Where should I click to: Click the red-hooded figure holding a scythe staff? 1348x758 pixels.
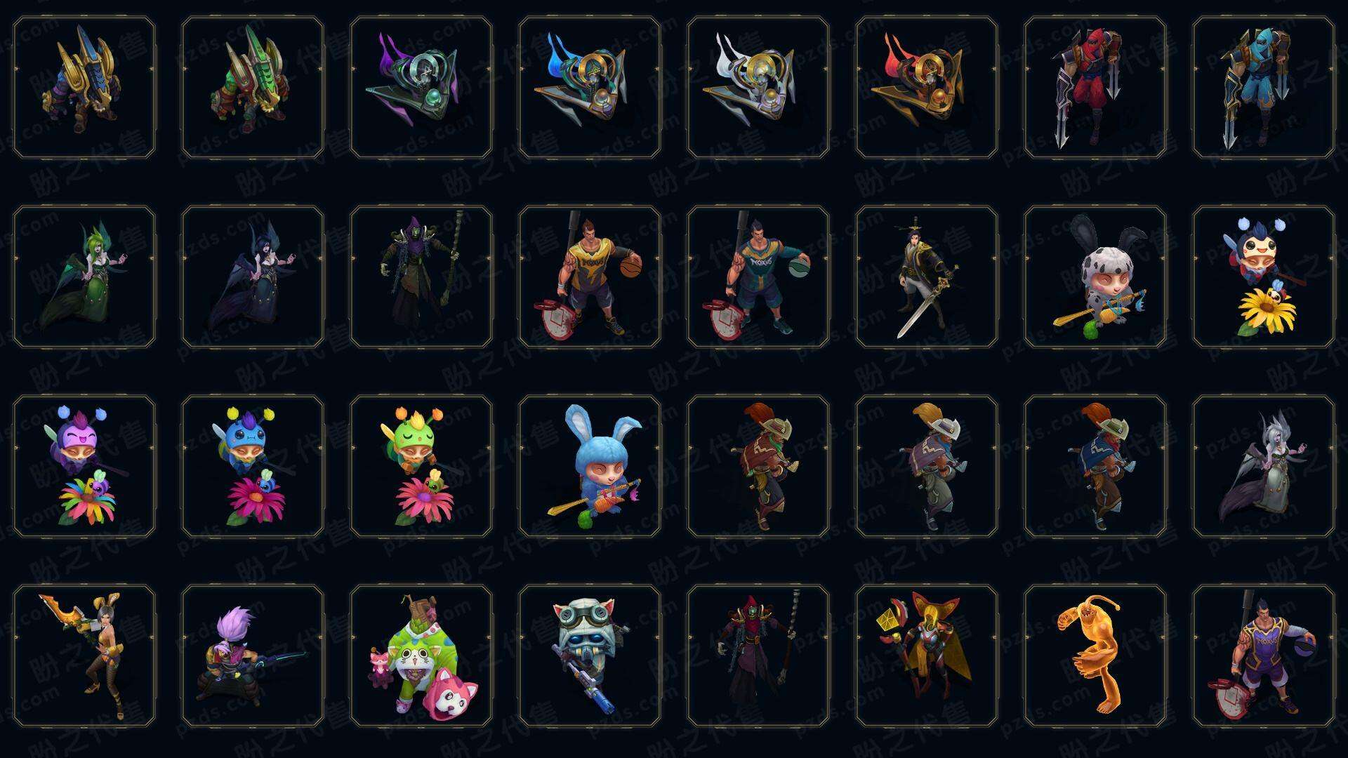pos(758,656)
